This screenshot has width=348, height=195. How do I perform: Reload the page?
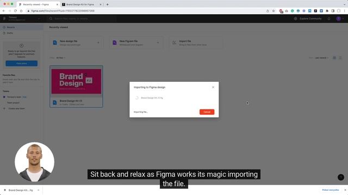(15, 11)
